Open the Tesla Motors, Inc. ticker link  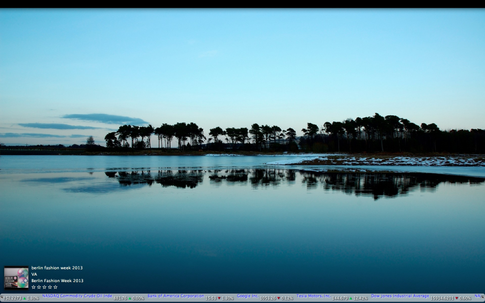click(x=314, y=296)
